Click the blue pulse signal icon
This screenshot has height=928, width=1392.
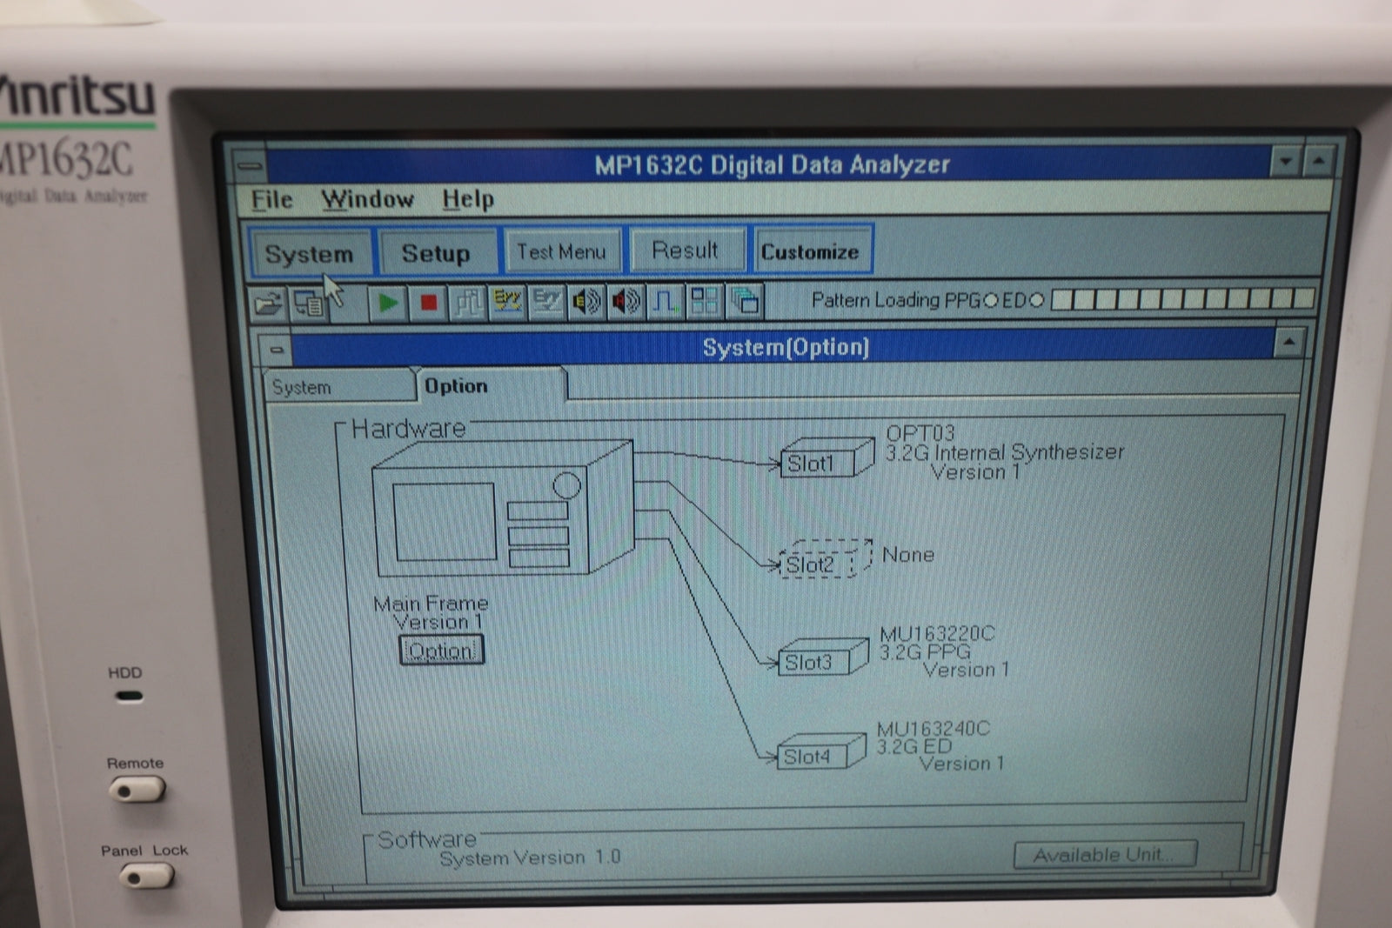click(666, 303)
